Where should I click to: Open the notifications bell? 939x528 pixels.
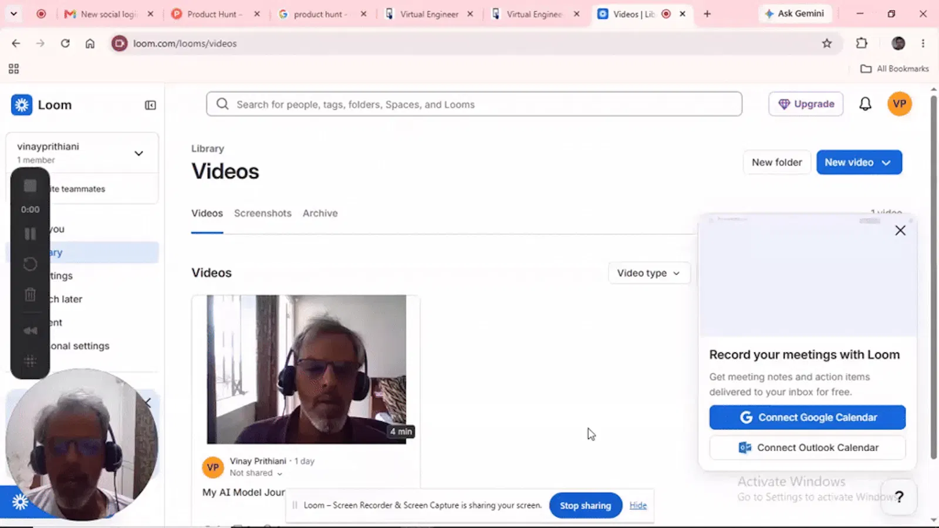(x=865, y=104)
